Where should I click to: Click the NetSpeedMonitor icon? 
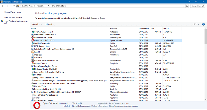[x=33, y=69]
